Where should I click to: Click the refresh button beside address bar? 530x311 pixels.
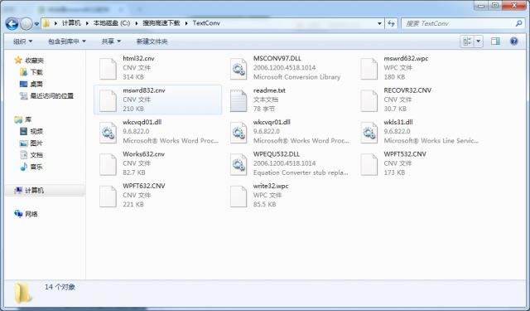(x=391, y=23)
